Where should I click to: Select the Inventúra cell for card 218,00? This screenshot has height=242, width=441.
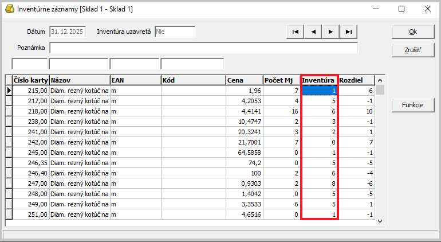tap(320, 111)
